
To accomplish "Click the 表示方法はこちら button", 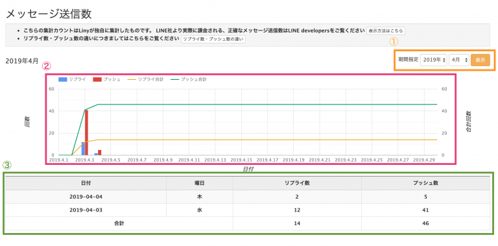I will point(386,31).
